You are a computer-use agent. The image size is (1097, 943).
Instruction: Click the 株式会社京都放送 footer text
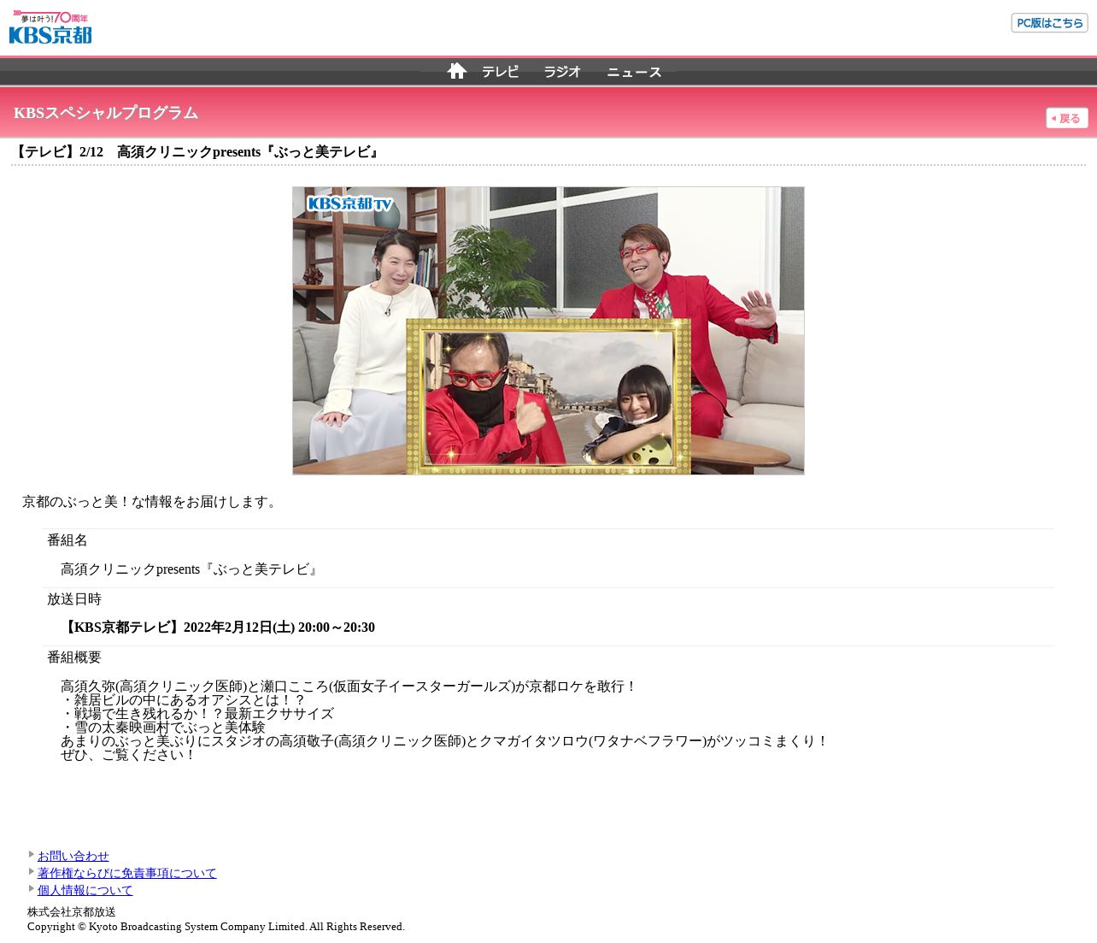click(x=72, y=912)
